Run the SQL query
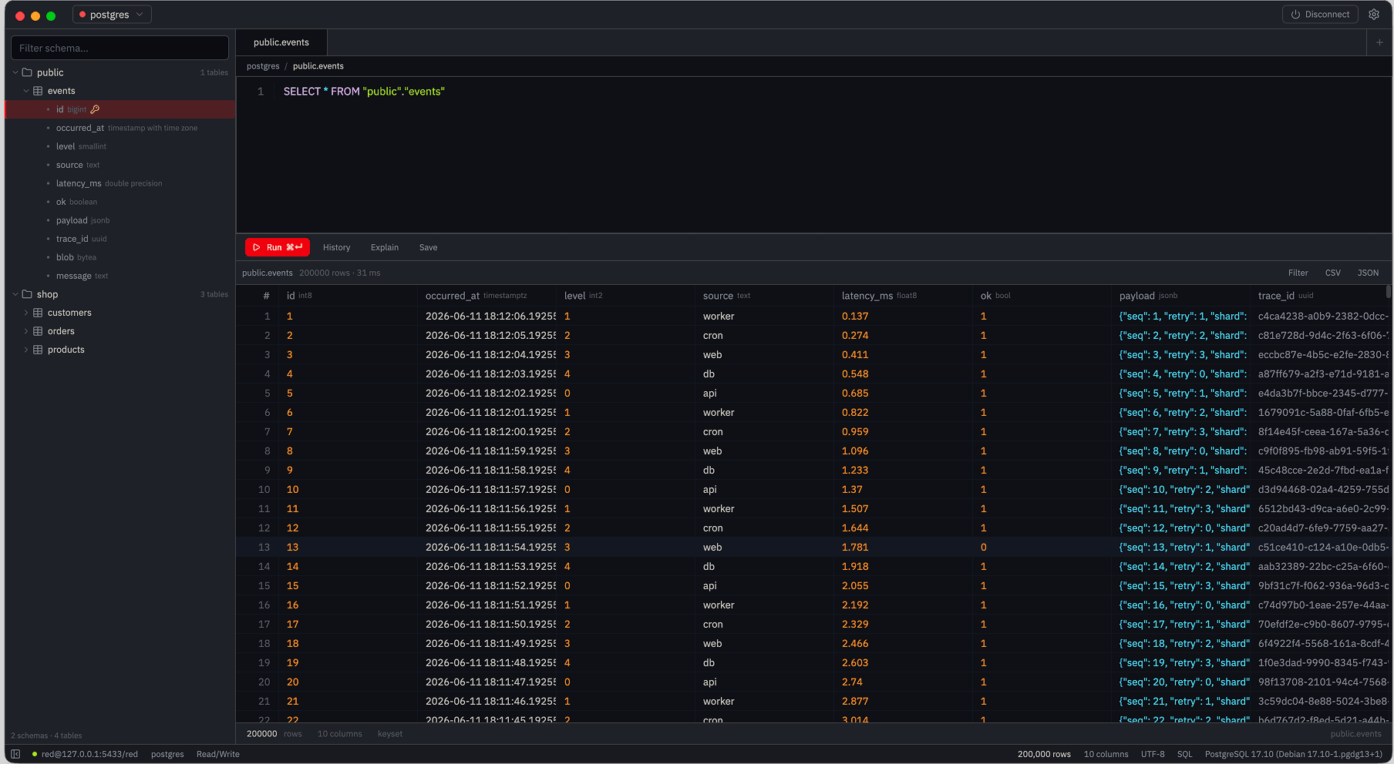 pos(278,247)
